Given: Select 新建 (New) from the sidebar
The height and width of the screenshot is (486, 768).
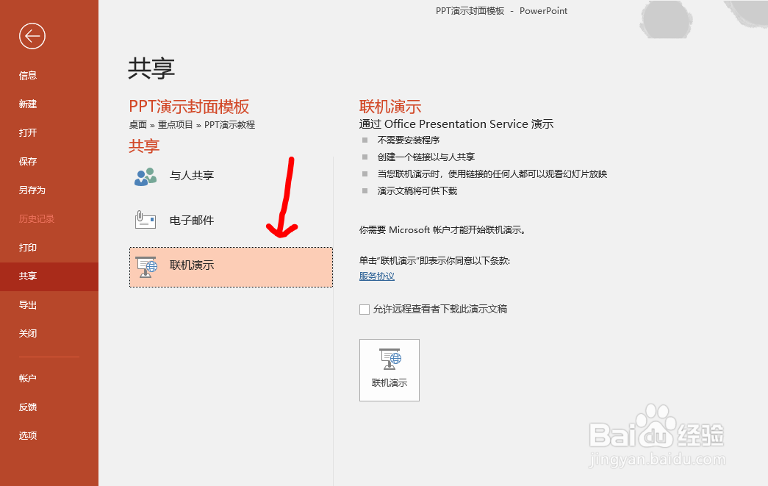Looking at the screenshot, I should pos(27,104).
